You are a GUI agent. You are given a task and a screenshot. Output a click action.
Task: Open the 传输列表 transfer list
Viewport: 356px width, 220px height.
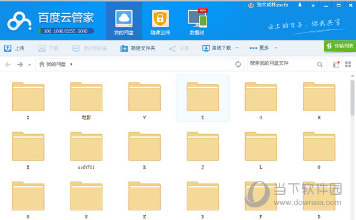(x=340, y=46)
